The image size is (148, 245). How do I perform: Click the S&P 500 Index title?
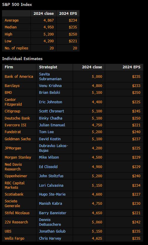(17, 4)
